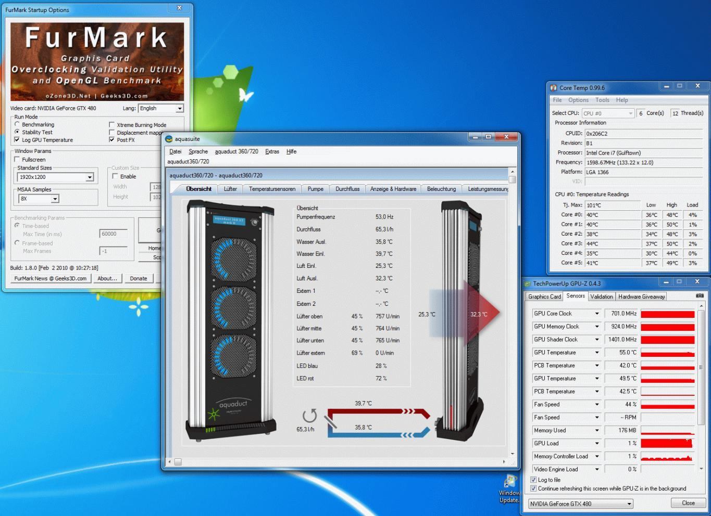Screen dimensions: 711x516
Task: Click Max Time (in ms) 60000 field
Action: tap(113, 234)
